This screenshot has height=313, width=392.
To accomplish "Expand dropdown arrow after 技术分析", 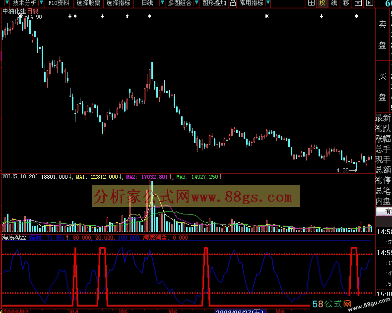I will pos(41,3).
